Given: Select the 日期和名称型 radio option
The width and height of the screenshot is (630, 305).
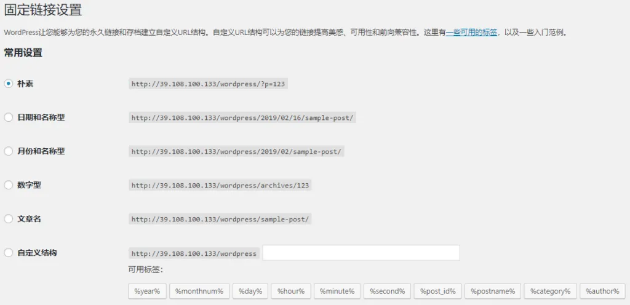Looking at the screenshot, I should [9, 117].
